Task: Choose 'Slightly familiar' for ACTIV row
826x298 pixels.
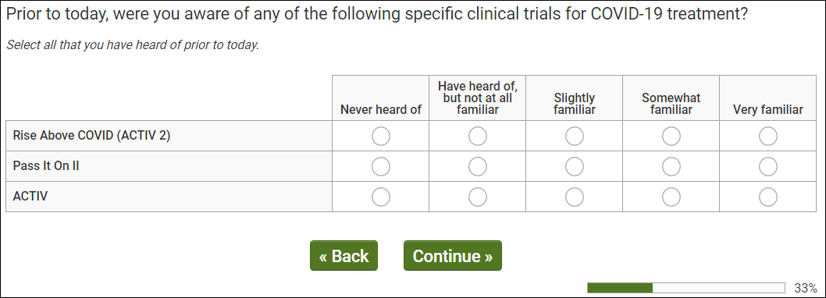Action: [x=574, y=197]
